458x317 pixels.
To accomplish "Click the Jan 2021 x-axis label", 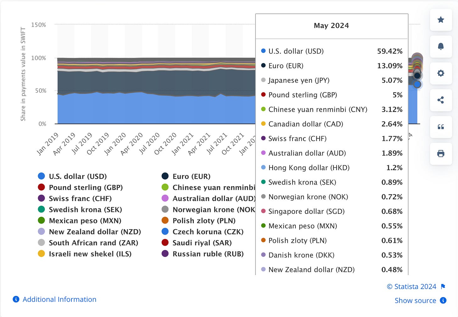I will coord(182,144).
